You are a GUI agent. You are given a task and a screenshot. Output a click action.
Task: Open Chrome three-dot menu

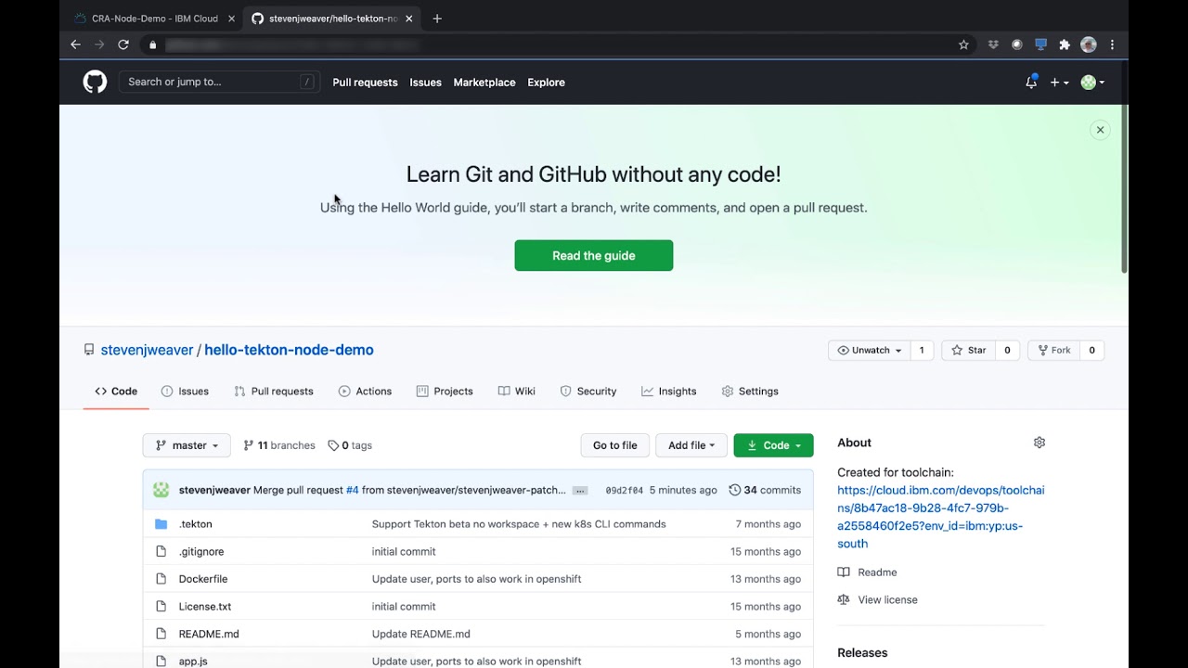(1112, 45)
